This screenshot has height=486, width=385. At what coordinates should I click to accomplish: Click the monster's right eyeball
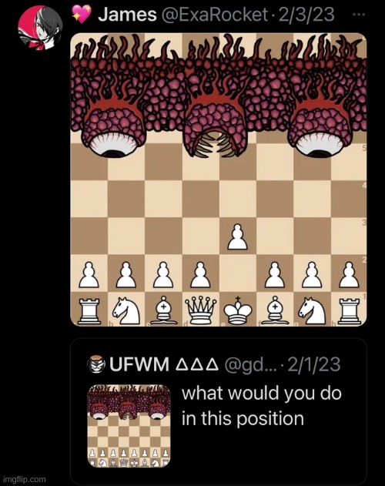pos(319,146)
